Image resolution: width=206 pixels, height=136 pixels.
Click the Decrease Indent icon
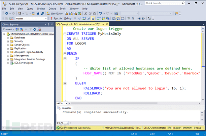click(x=139, y=18)
